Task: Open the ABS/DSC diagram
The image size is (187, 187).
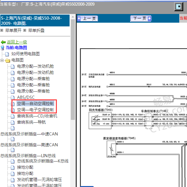Action: 26,97
